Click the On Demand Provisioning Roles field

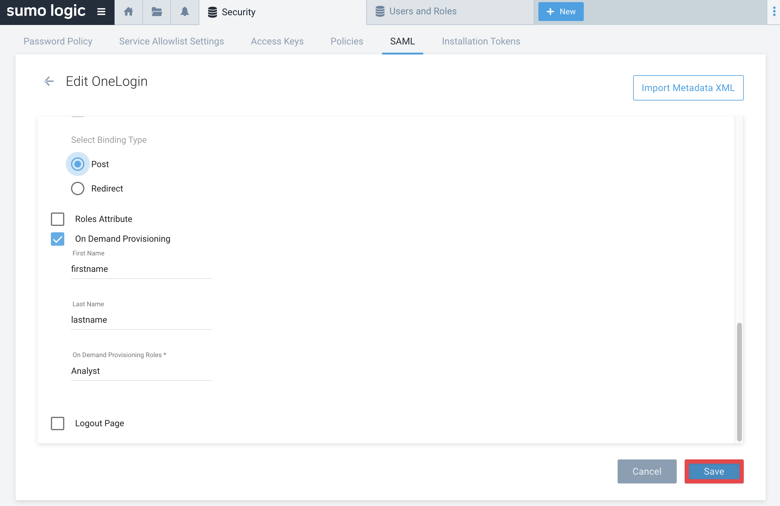coord(142,371)
